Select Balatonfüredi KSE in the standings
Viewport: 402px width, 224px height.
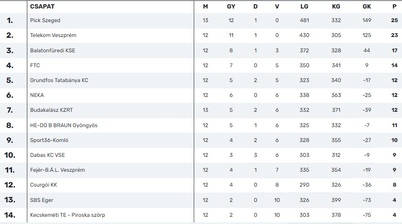52,50
